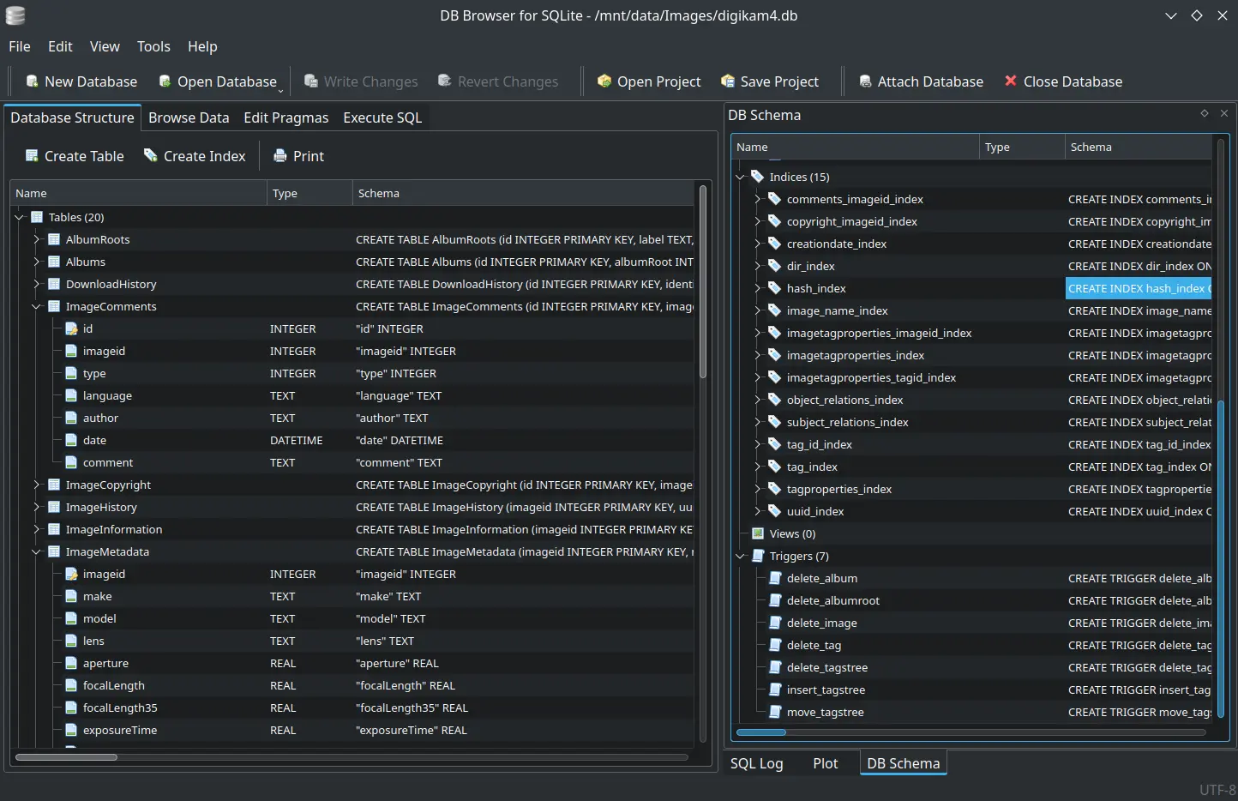Image resolution: width=1238 pixels, height=801 pixels.
Task: Click the Create Index icon
Action: pos(151,155)
